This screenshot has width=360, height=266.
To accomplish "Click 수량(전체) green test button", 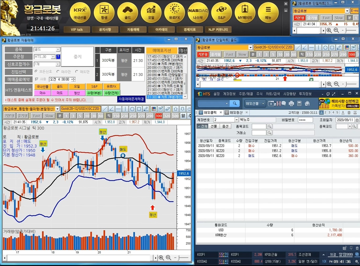I will click(x=111, y=93).
